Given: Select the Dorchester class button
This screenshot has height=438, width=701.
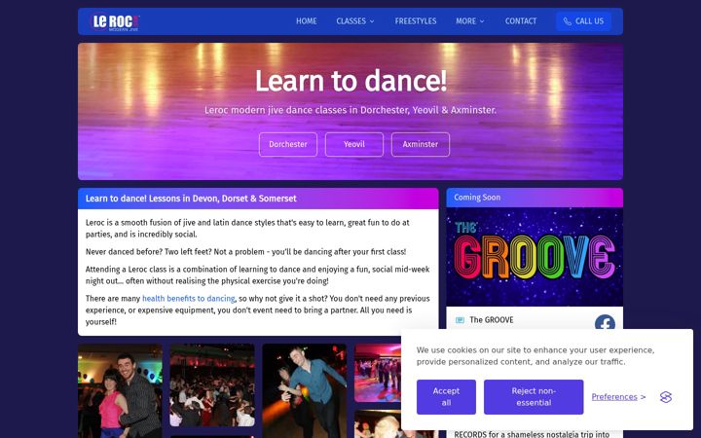Looking at the screenshot, I should pos(288,144).
